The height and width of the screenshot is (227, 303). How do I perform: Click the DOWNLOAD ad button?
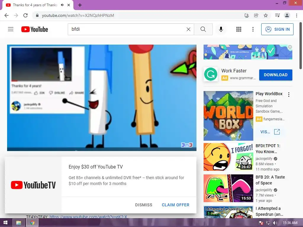point(275,75)
